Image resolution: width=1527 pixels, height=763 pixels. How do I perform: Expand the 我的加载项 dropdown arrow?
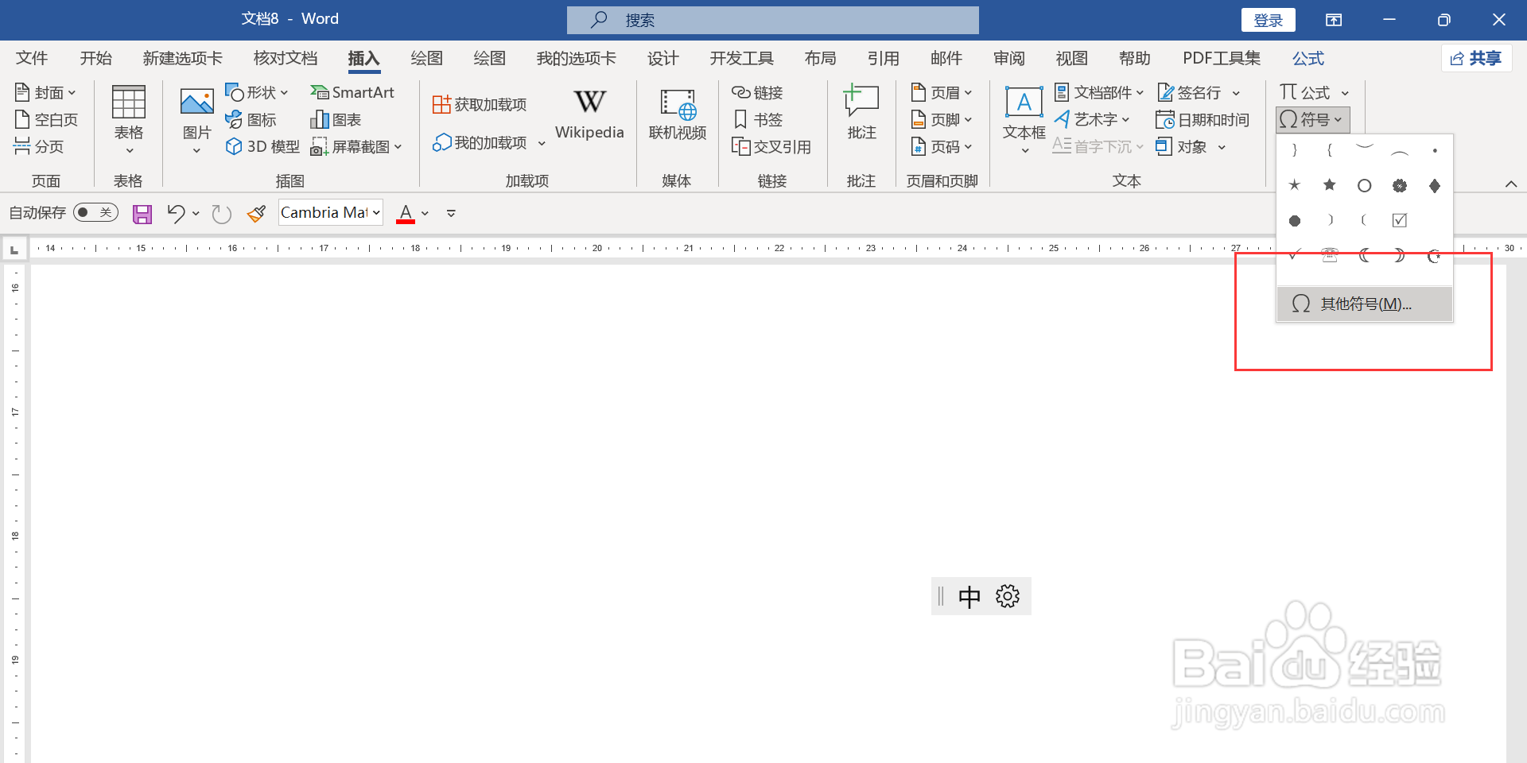[542, 144]
